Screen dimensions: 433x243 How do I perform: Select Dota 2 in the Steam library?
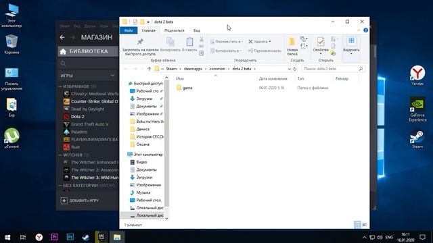[x=78, y=117]
